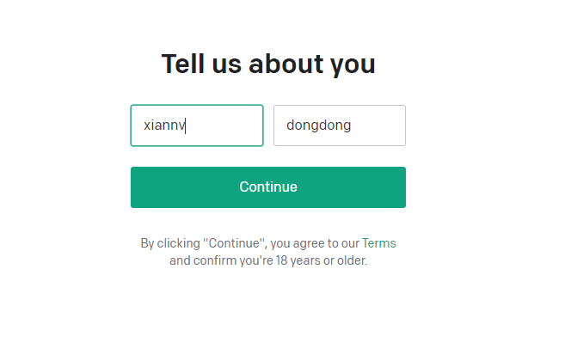
Task: Click the first name field containing xiannv
Action: pos(196,125)
